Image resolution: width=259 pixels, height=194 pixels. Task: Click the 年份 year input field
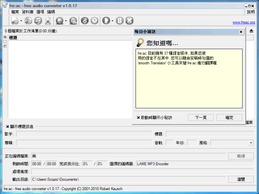[192, 143]
